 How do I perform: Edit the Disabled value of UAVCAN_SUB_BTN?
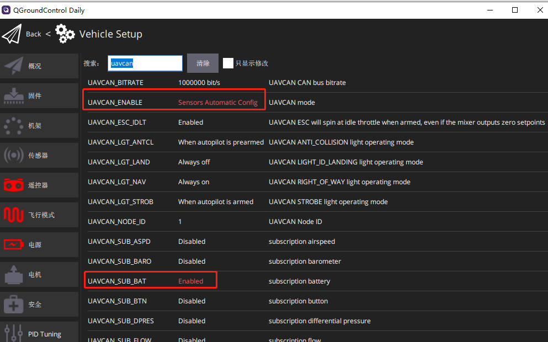coord(191,301)
